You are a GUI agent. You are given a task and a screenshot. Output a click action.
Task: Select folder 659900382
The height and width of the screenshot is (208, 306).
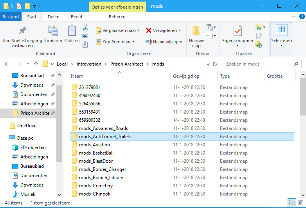point(90,120)
